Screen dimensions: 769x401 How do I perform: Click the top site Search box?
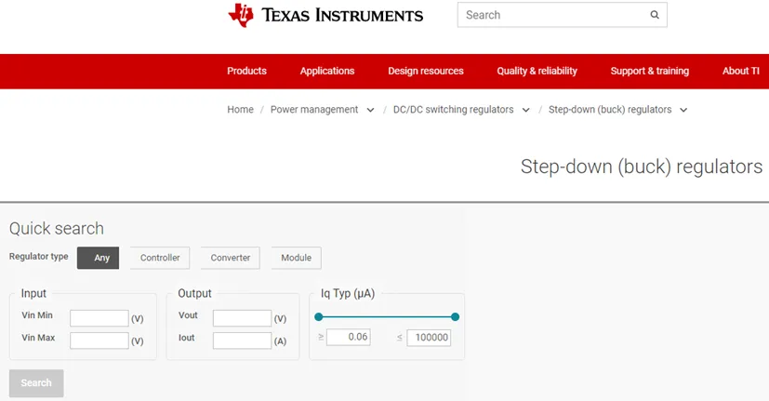[562, 15]
